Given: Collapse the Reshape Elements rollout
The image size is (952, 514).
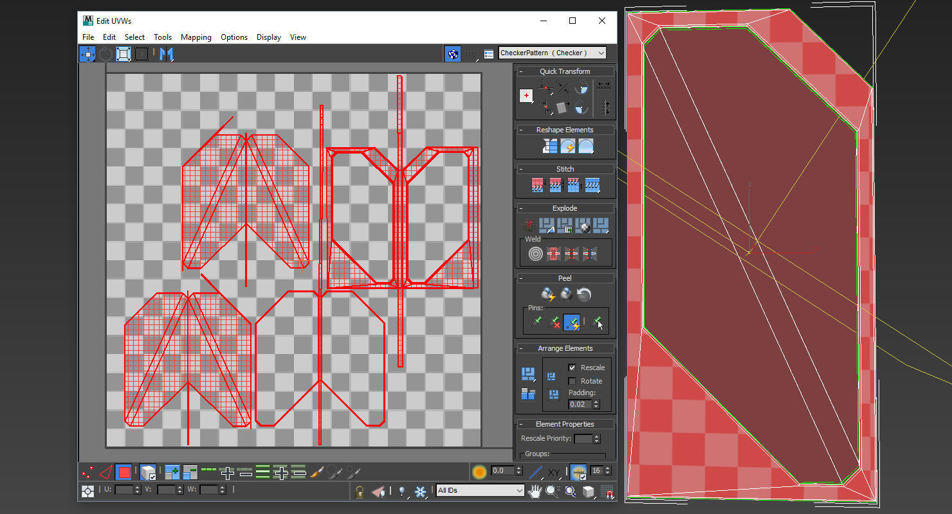Looking at the screenshot, I should (x=565, y=130).
